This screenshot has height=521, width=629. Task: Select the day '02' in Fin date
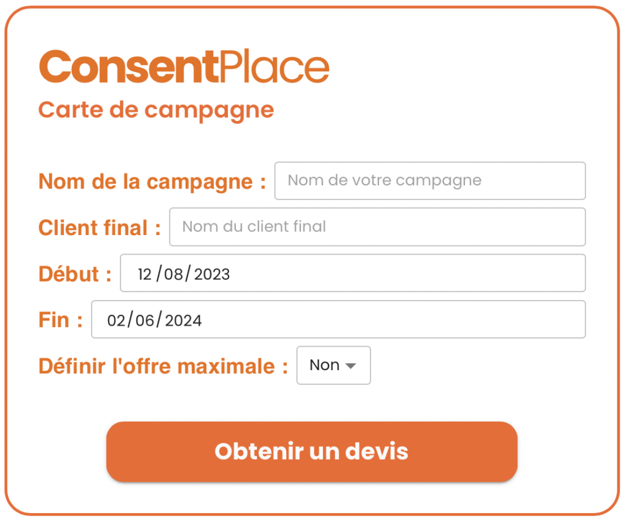click(x=116, y=320)
